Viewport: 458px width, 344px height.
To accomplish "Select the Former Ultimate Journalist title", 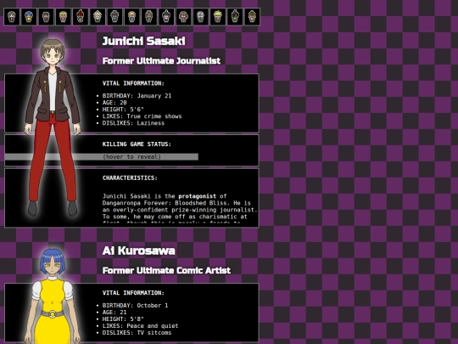I will 161,61.
